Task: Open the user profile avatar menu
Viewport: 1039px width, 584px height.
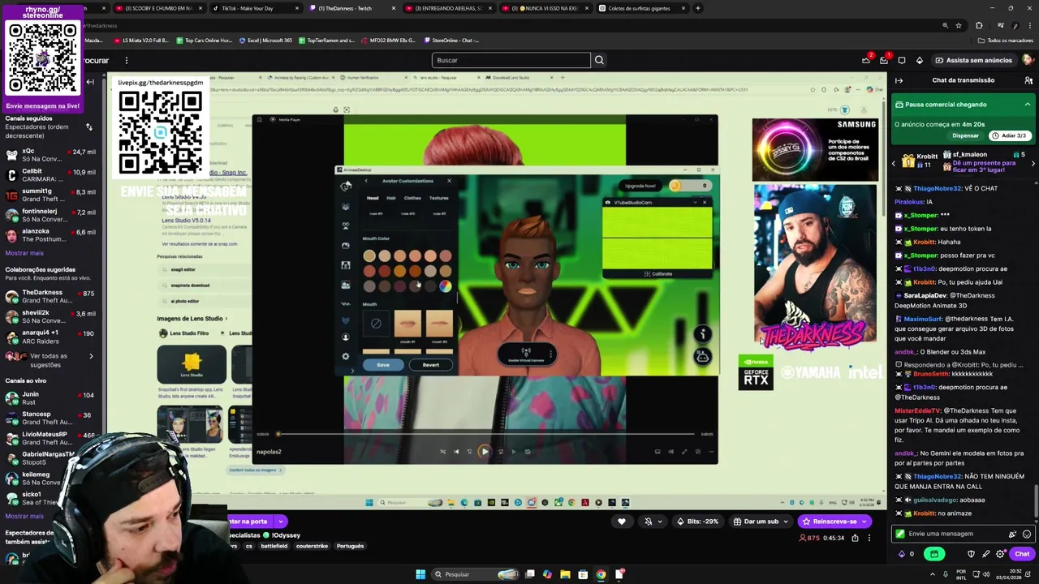Action: pyautogui.click(x=1028, y=60)
